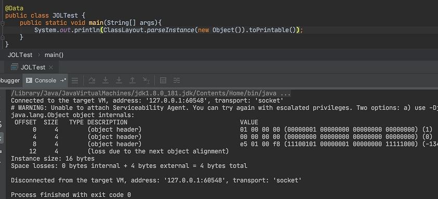The width and height of the screenshot is (438, 199).
Task: Click the 'Process finished with exit code 0' line
Action: 71,195
